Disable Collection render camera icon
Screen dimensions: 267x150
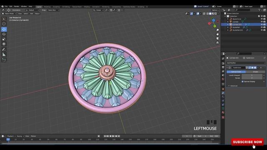coord(264,16)
